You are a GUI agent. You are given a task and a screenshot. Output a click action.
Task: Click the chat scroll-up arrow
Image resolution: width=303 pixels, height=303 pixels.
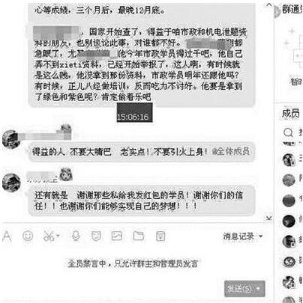coord(269,4)
